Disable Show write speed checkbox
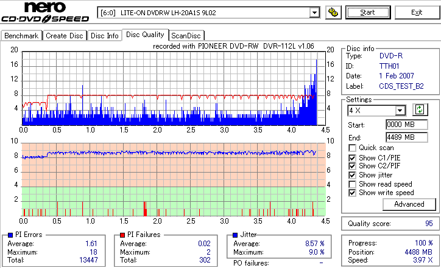 click(352, 193)
